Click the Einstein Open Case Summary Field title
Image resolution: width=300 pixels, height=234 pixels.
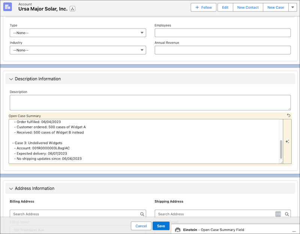213,230
